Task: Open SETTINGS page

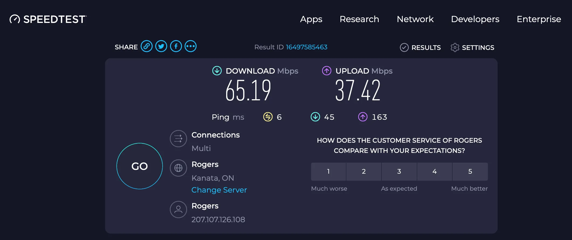Action: coord(478,47)
